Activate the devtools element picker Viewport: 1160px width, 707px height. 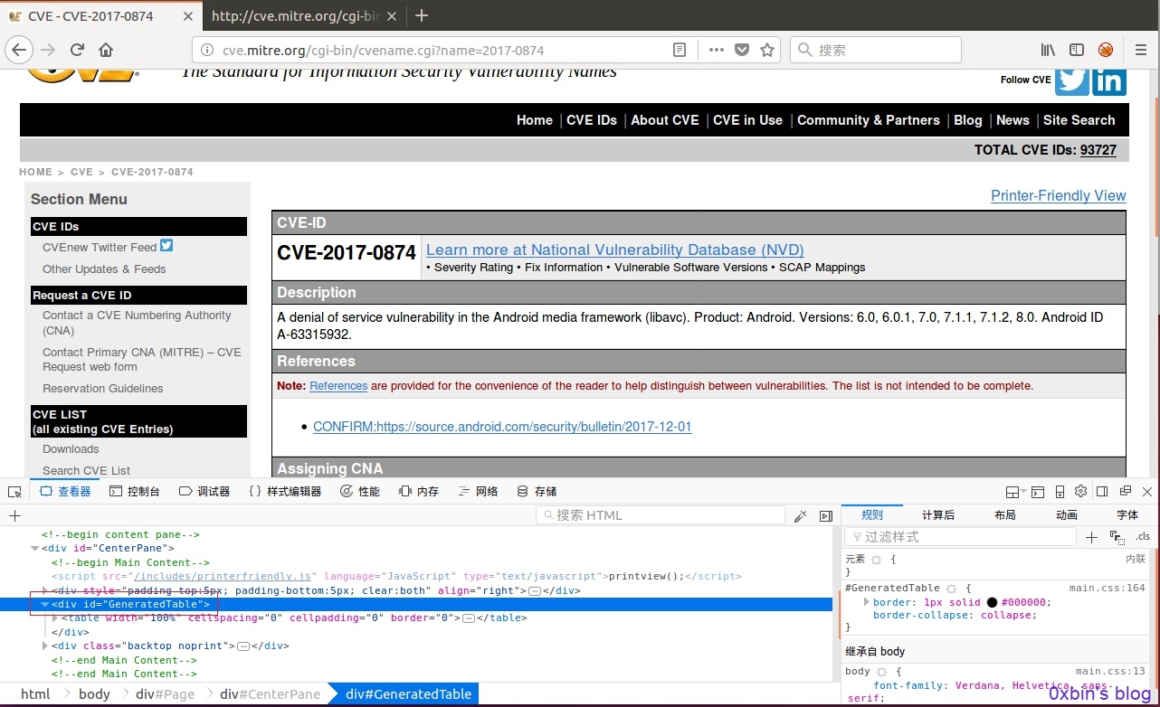click(14, 492)
